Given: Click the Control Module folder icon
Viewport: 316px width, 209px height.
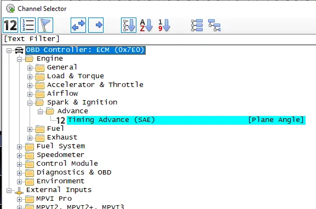Looking at the screenshot, I should click(x=30, y=164).
